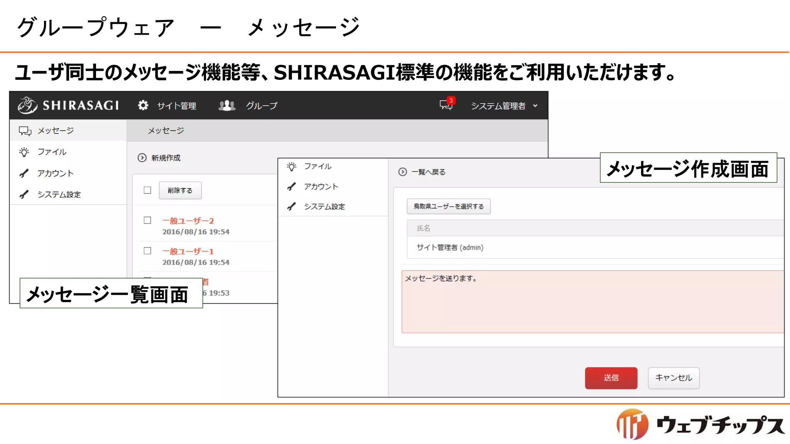Screen dimensions: 790x444
Task: Open the 一般ユーザー1 message link
Action: coord(188,251)
